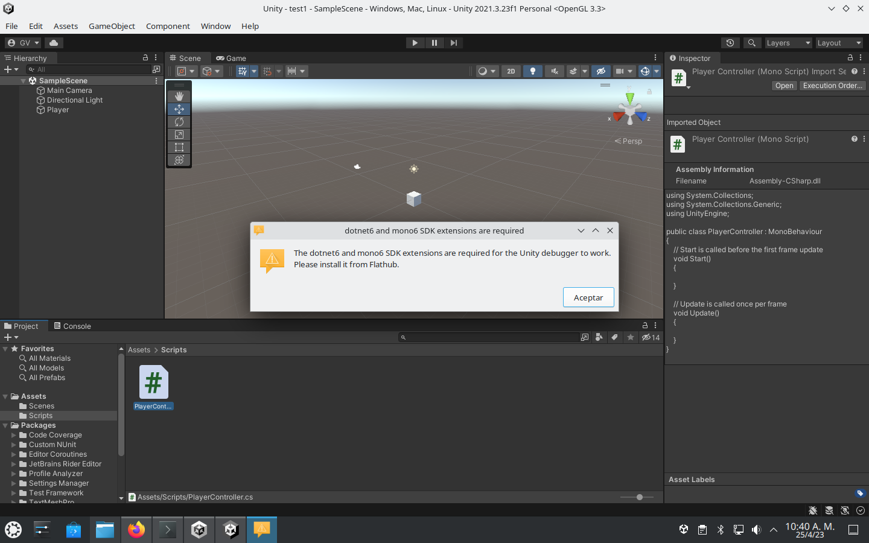This screenshot has height=543, width=869.
Task: Select the Rotate tool
Action: [x=179, y=122]
